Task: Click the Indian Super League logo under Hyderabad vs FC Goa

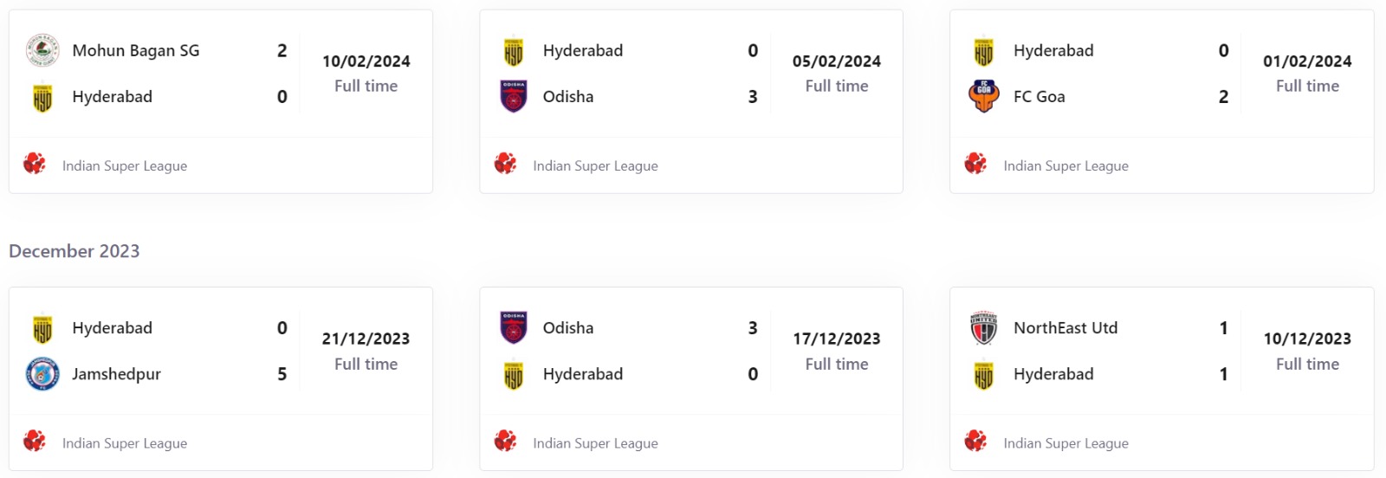Action: 976,164
